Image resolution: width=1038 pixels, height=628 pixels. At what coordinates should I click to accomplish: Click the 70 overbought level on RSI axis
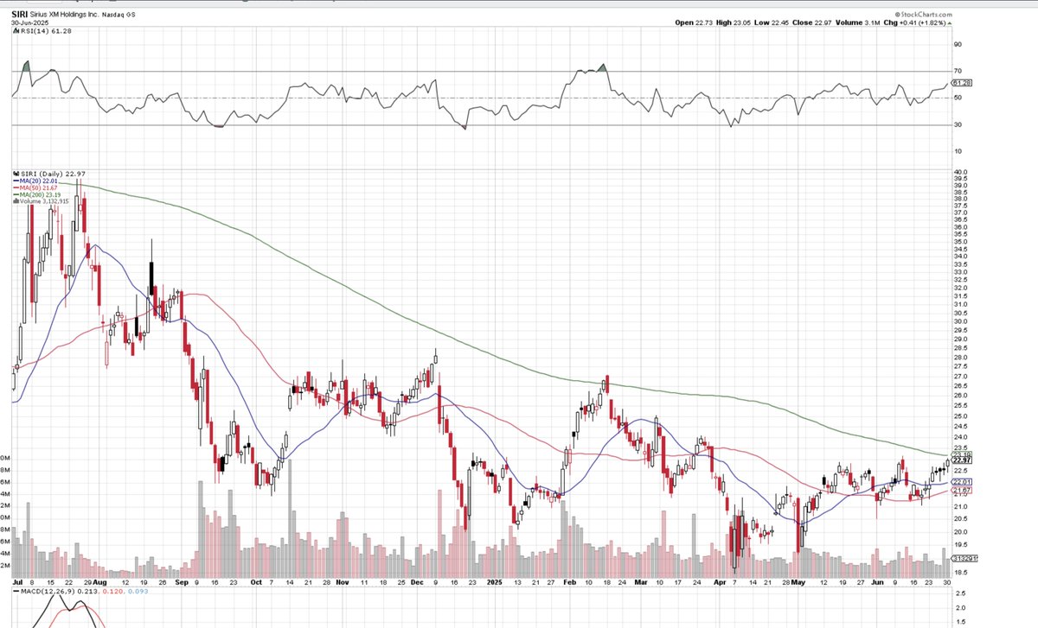tap(958, 71)
